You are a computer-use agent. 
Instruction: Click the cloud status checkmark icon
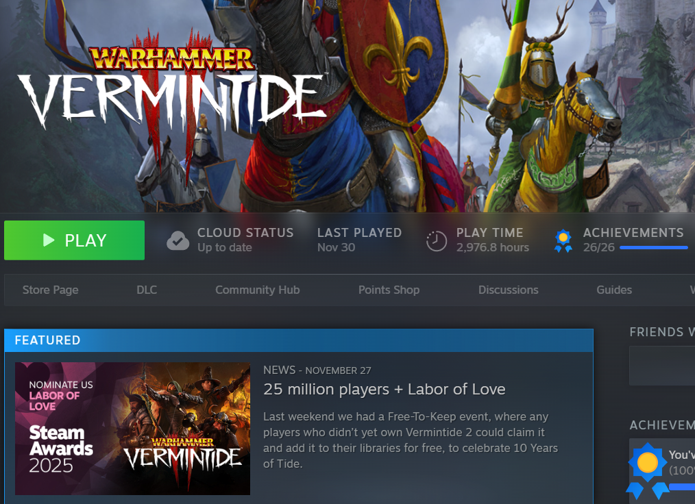coord(178,240)
